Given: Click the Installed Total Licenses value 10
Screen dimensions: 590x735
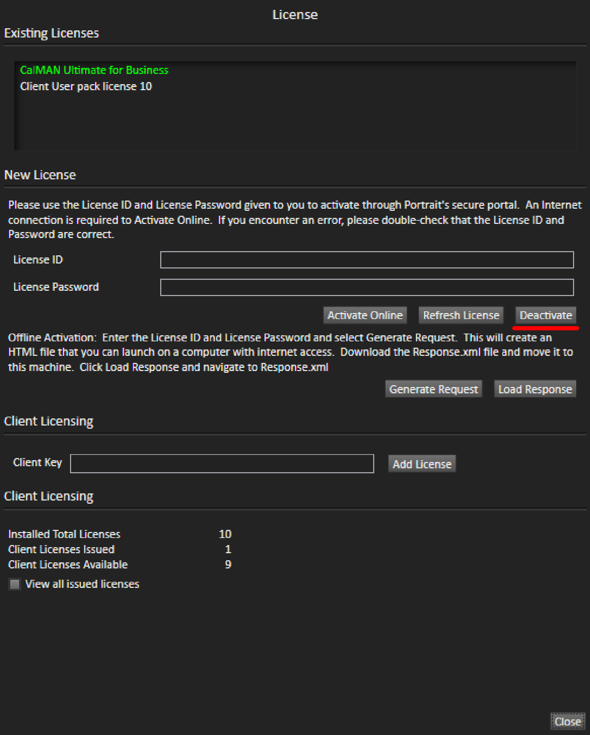Looking at the screenshot, I should (x=225, y=534).
